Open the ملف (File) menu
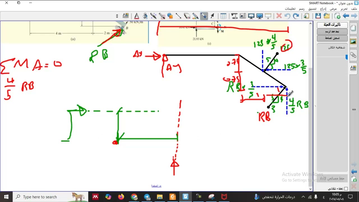Viewport: 359px width, 202px height. pos(354,9)
